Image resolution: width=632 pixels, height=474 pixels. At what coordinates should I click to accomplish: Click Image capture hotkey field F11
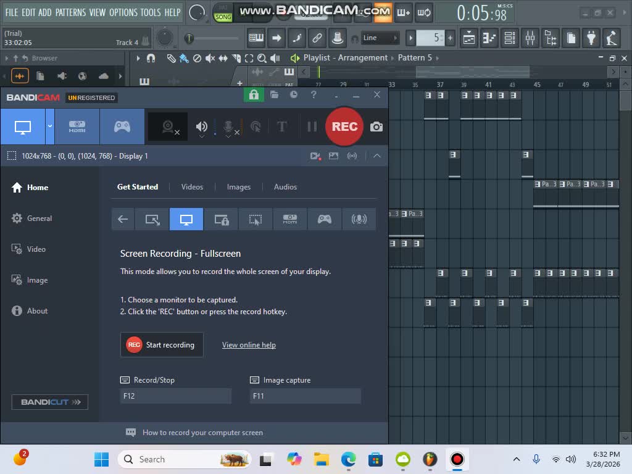(x=305, y=396)
